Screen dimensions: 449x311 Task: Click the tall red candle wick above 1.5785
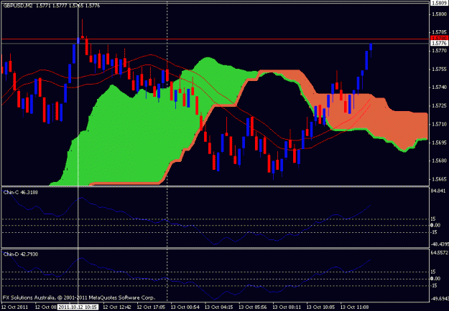click(82, 28)
